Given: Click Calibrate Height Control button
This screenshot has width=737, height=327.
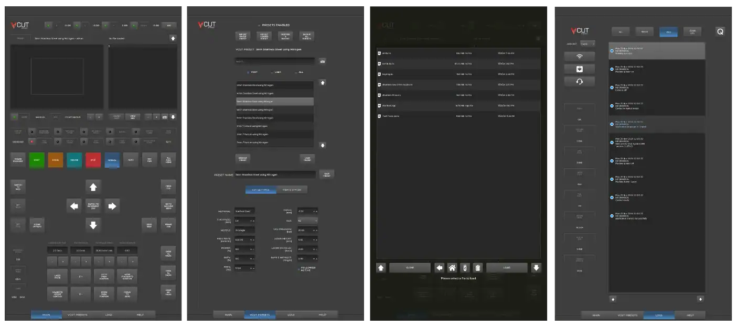Looking at the screenshot, I should pyautogui.click(x=57, y=294).
